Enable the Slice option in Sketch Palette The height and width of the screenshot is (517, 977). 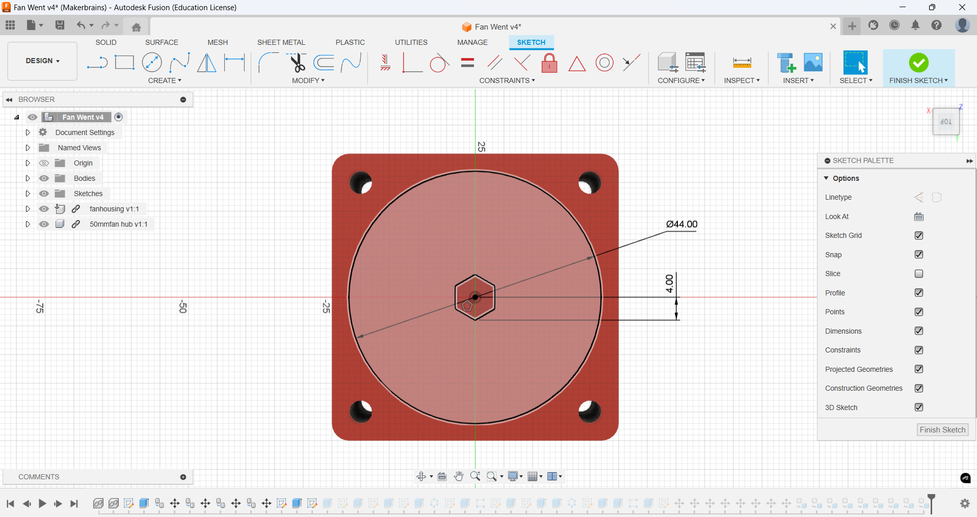919,274
